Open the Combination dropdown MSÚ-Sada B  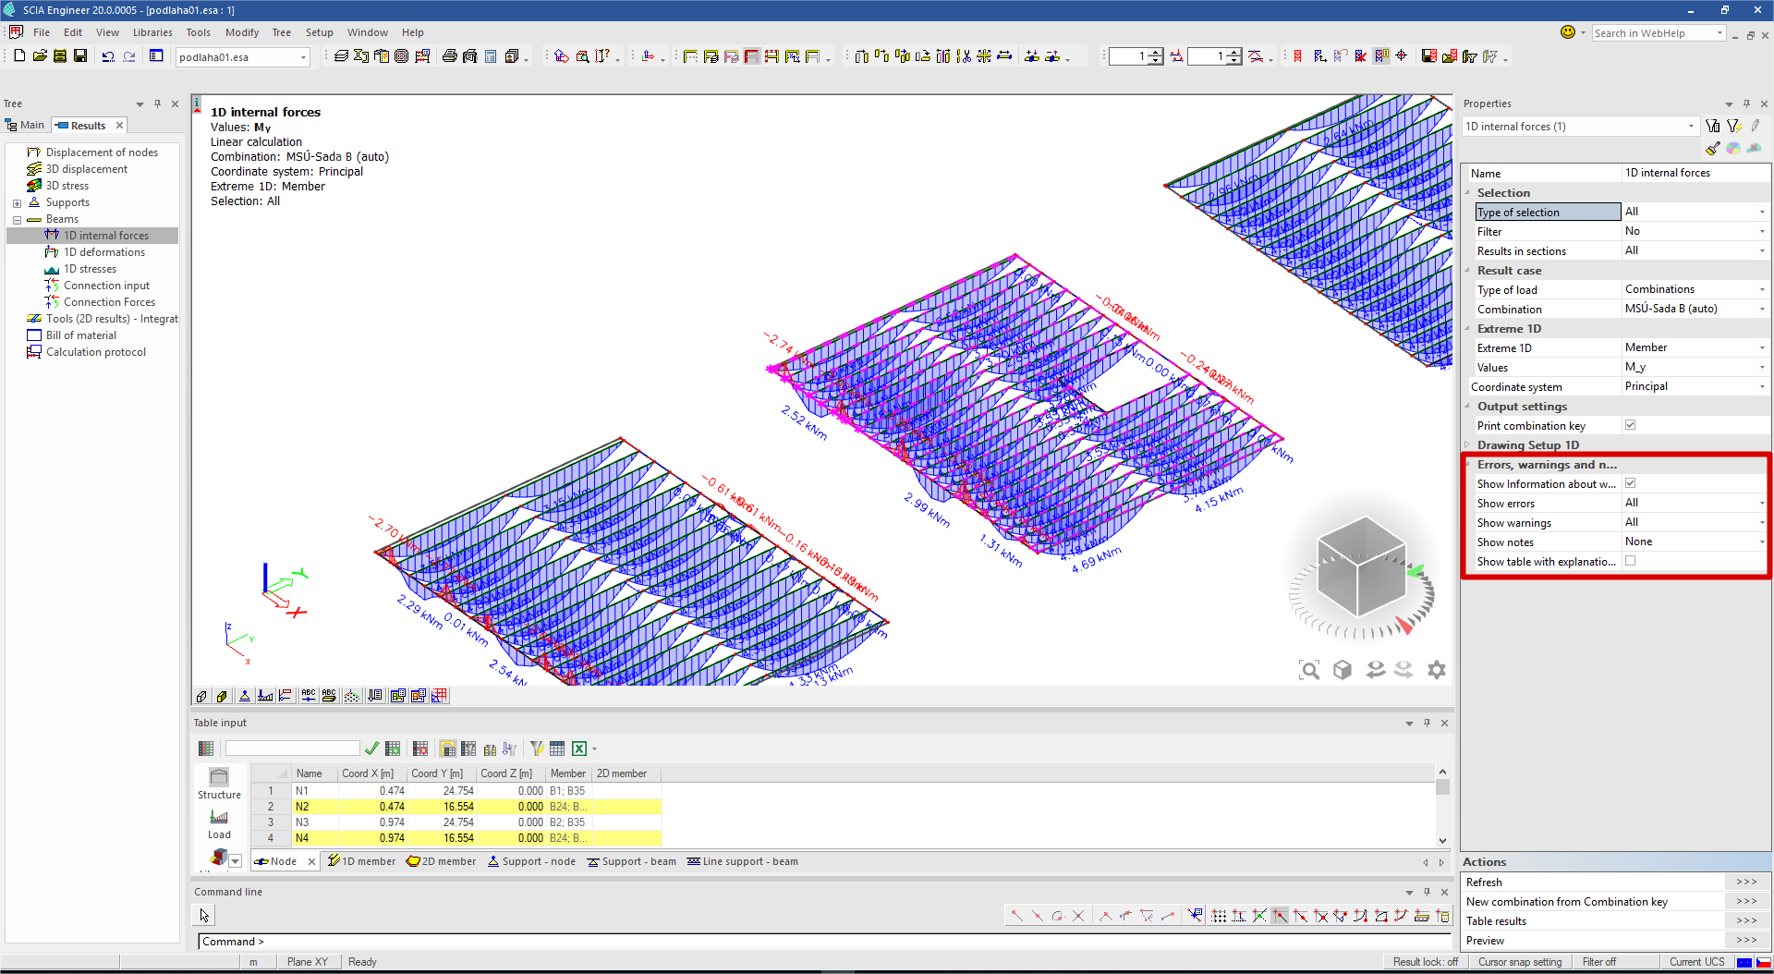tap(1761, 309)
